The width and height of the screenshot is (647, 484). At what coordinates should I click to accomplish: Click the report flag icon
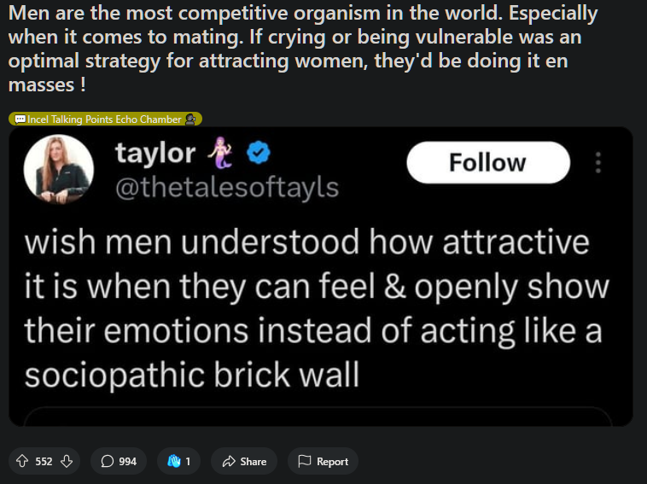coord(305,461)
